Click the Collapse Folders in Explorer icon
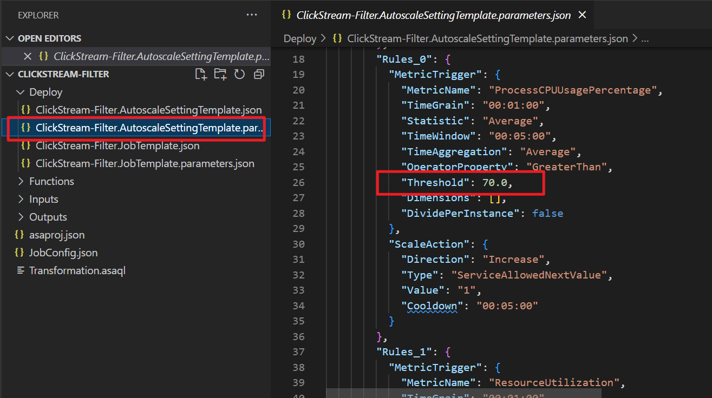Image resolution: width=712 pixels, height=398 pixels. (258, 74)
